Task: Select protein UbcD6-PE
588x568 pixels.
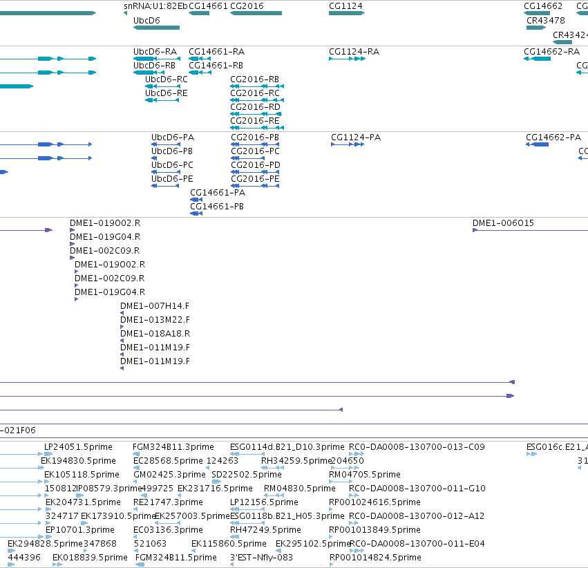Action: coord(165,186)
